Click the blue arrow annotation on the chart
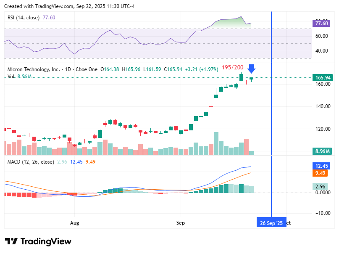339x254 pixels. click(x=252, y=69)
